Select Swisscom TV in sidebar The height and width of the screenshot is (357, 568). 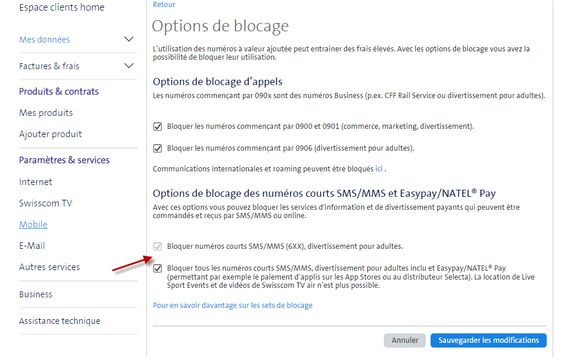pos(46,203)
